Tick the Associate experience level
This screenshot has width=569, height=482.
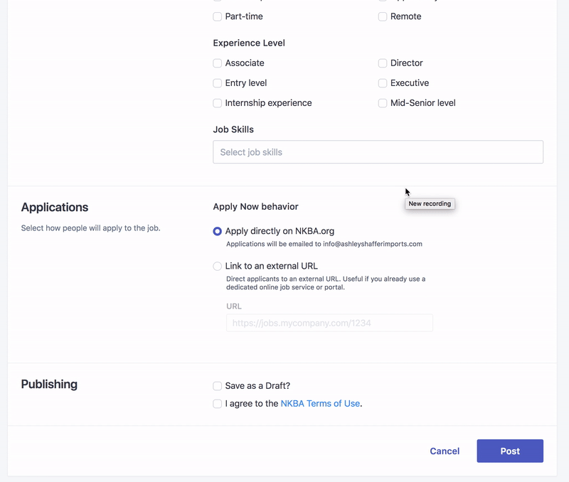pyautogui.click(x=218, y=63)
